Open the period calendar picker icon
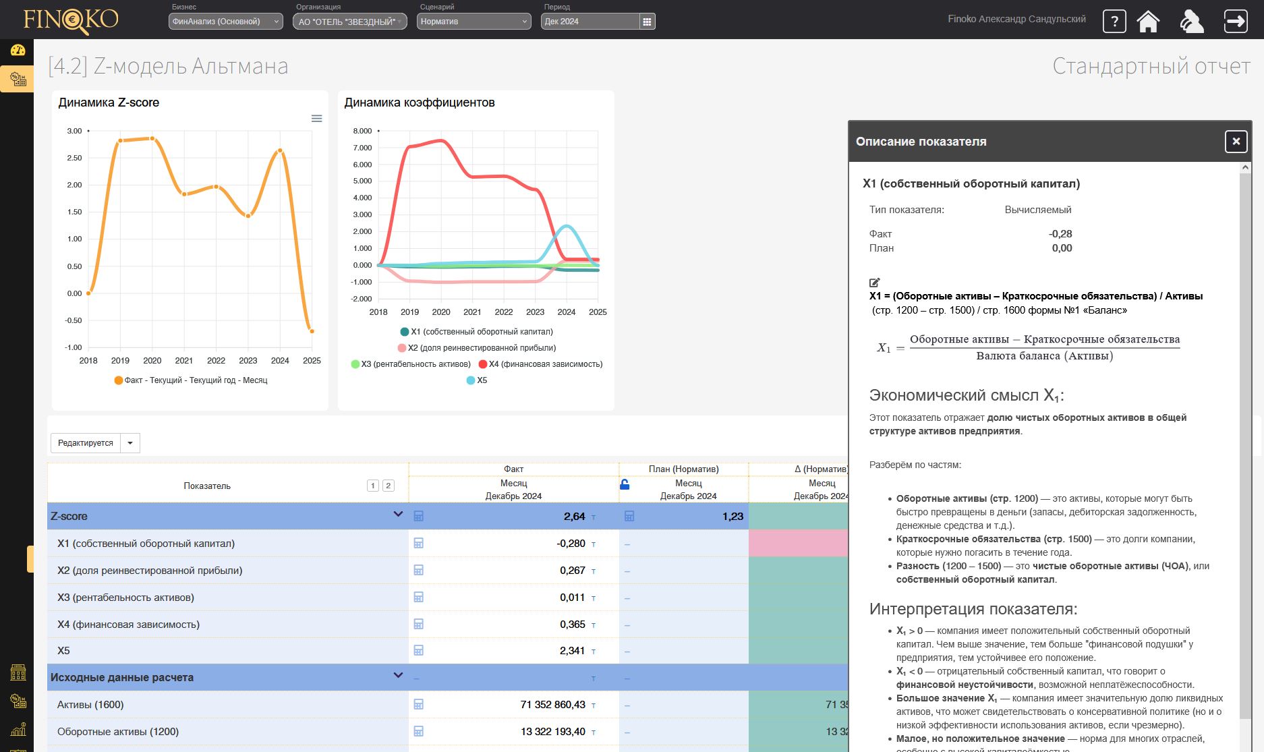 647,22
